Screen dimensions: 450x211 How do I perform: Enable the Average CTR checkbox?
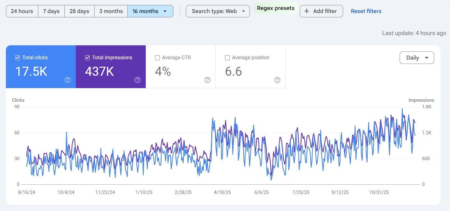click(x=158, y=58)
